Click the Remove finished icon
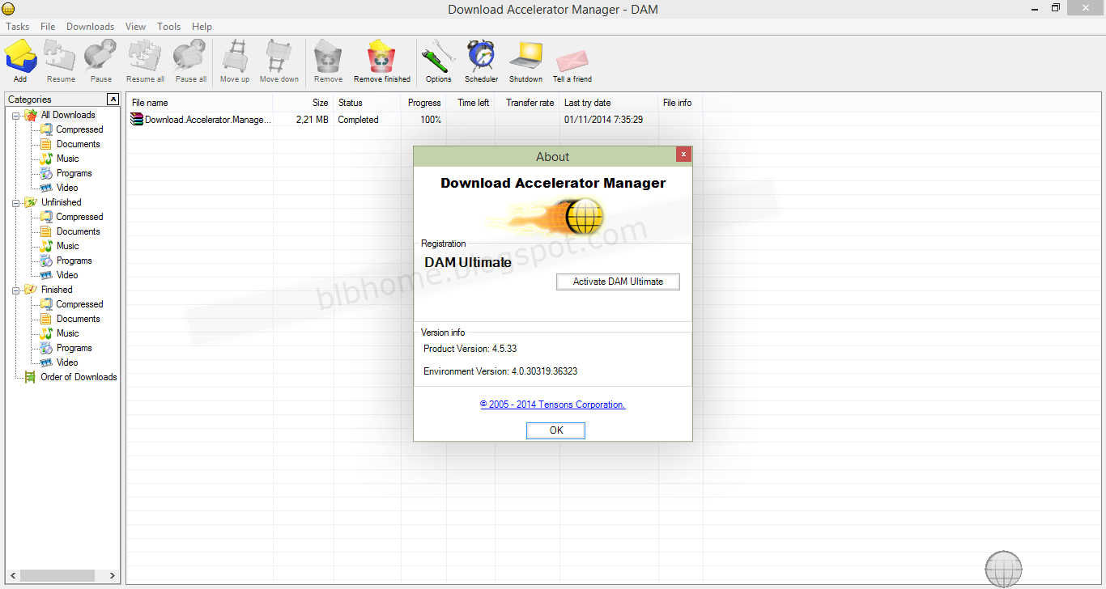 381,57
